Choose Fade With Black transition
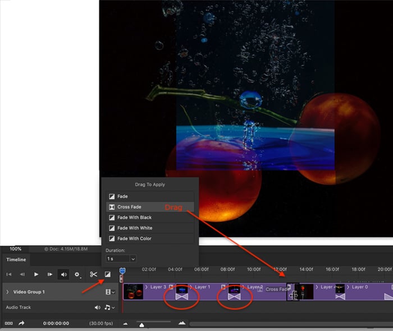This screenshot has height=331, width=393. point(150,218)
